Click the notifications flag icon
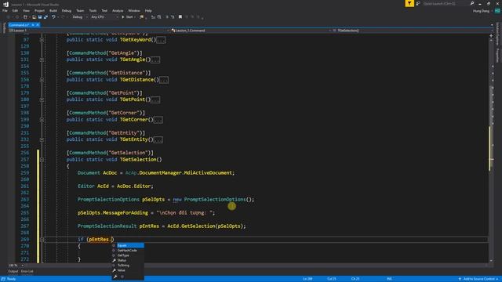Screen dimensions: 502x282 click(409, 3)
